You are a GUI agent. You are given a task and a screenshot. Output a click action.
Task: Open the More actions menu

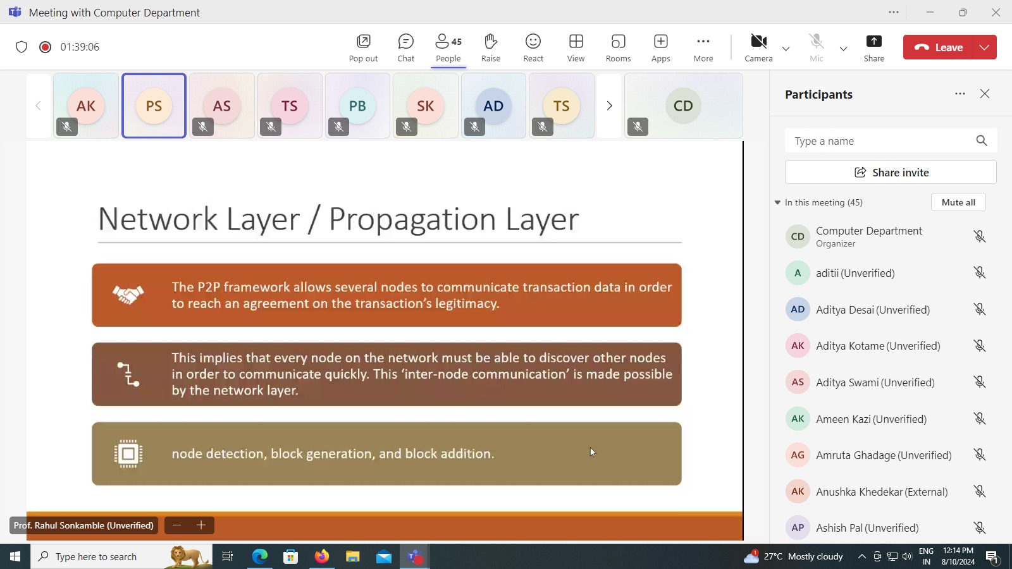(703, 48)
